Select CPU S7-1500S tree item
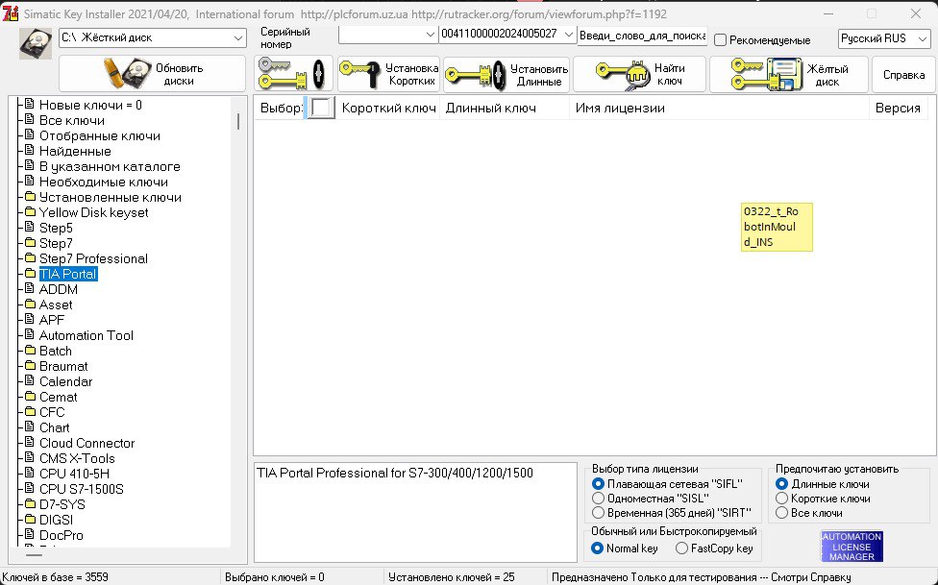Screen dimensions: 938x585 (x=82, y=489)
